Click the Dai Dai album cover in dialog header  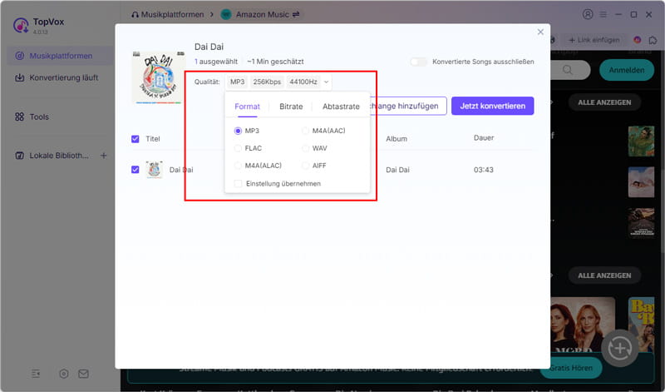(x=159, y=77)
